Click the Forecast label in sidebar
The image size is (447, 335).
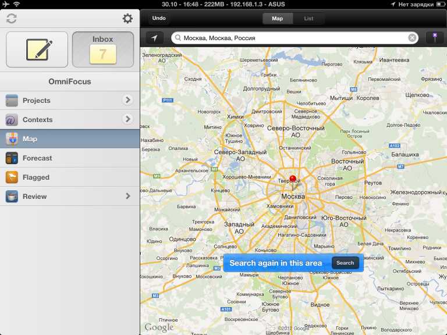click(x=37, y=158)
